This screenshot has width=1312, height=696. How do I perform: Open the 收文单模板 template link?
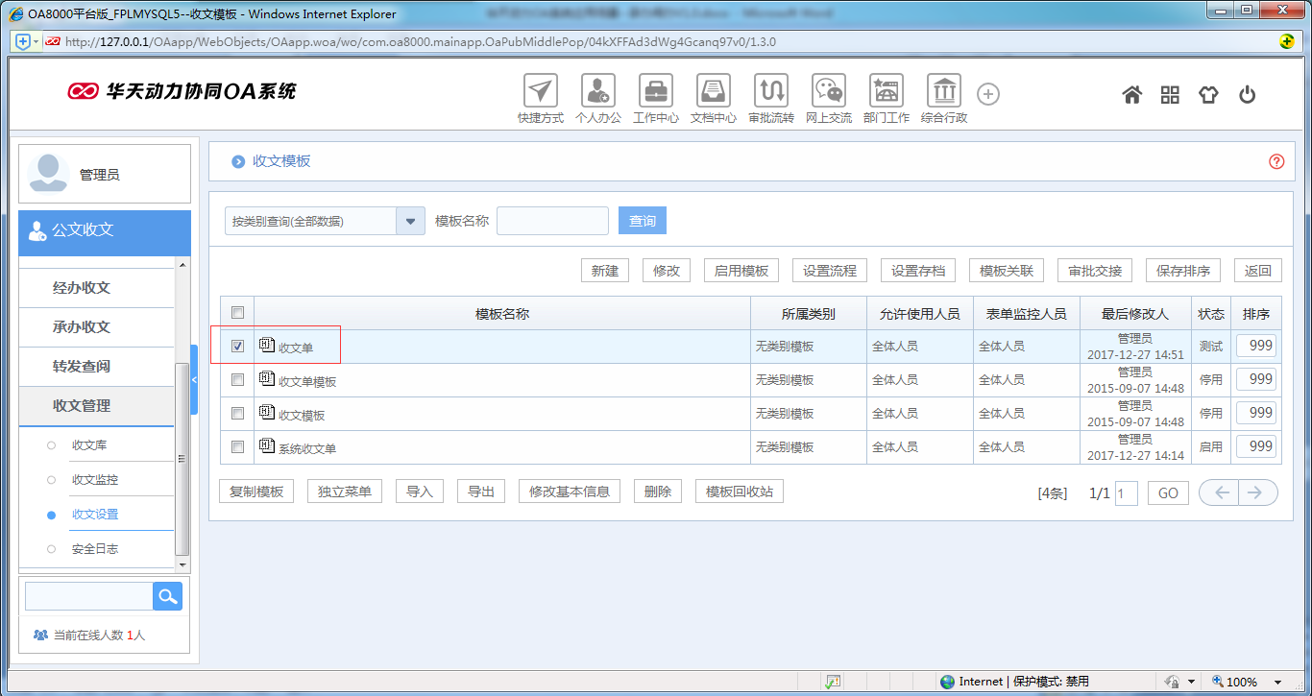click(x=305, y=378)
